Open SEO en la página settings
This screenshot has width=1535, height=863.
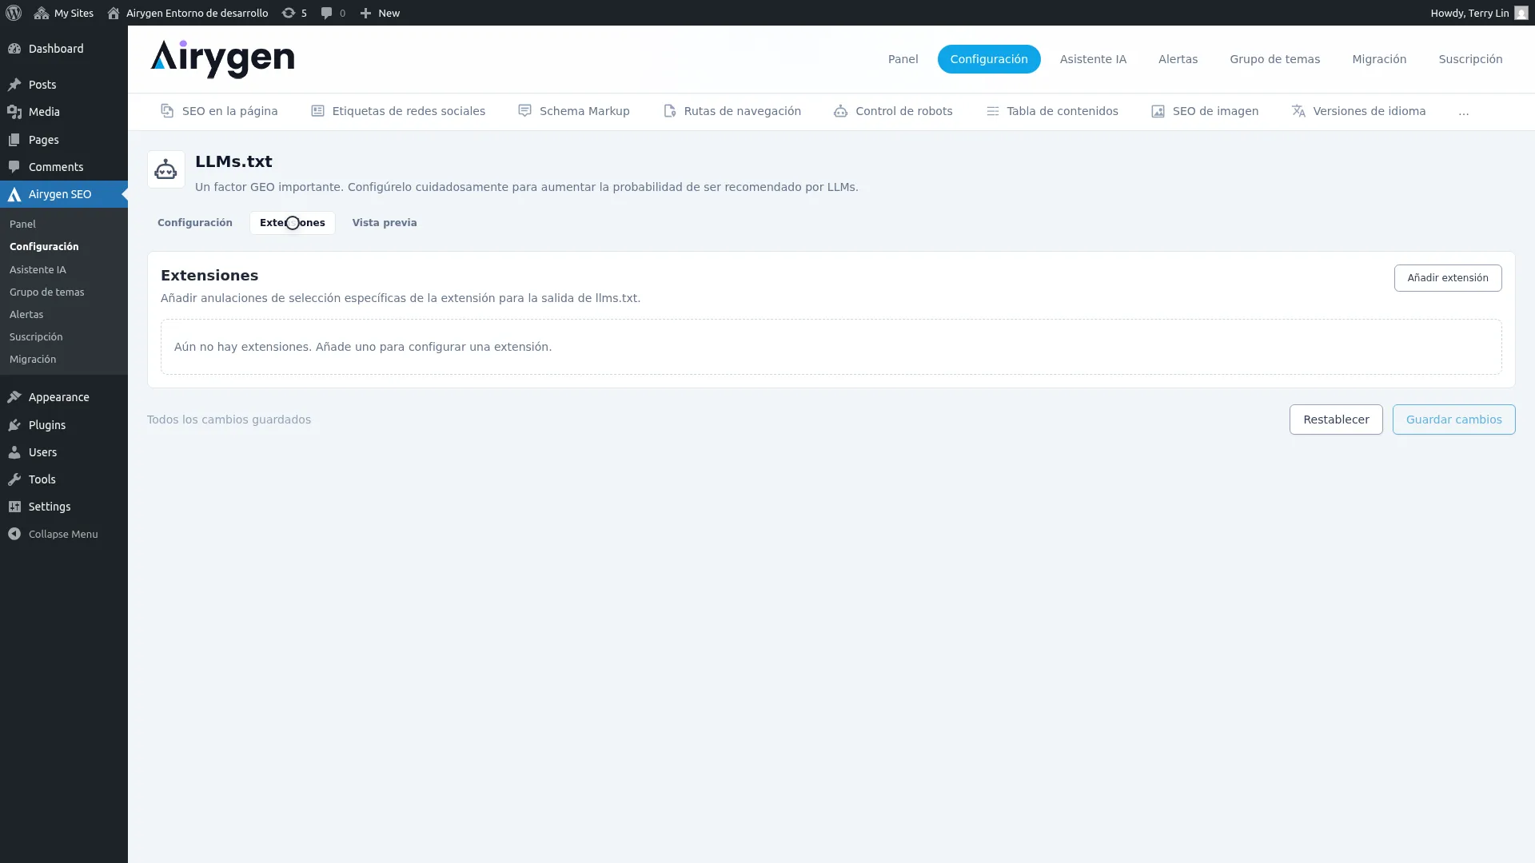(x=219, y=111)
